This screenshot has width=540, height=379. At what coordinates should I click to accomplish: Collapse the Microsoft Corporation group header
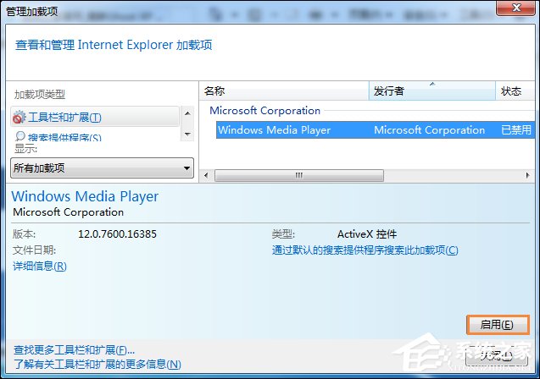(x=264, y=111)
